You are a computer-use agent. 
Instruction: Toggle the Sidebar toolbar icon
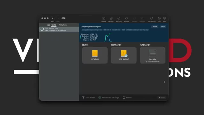[104, 18]
